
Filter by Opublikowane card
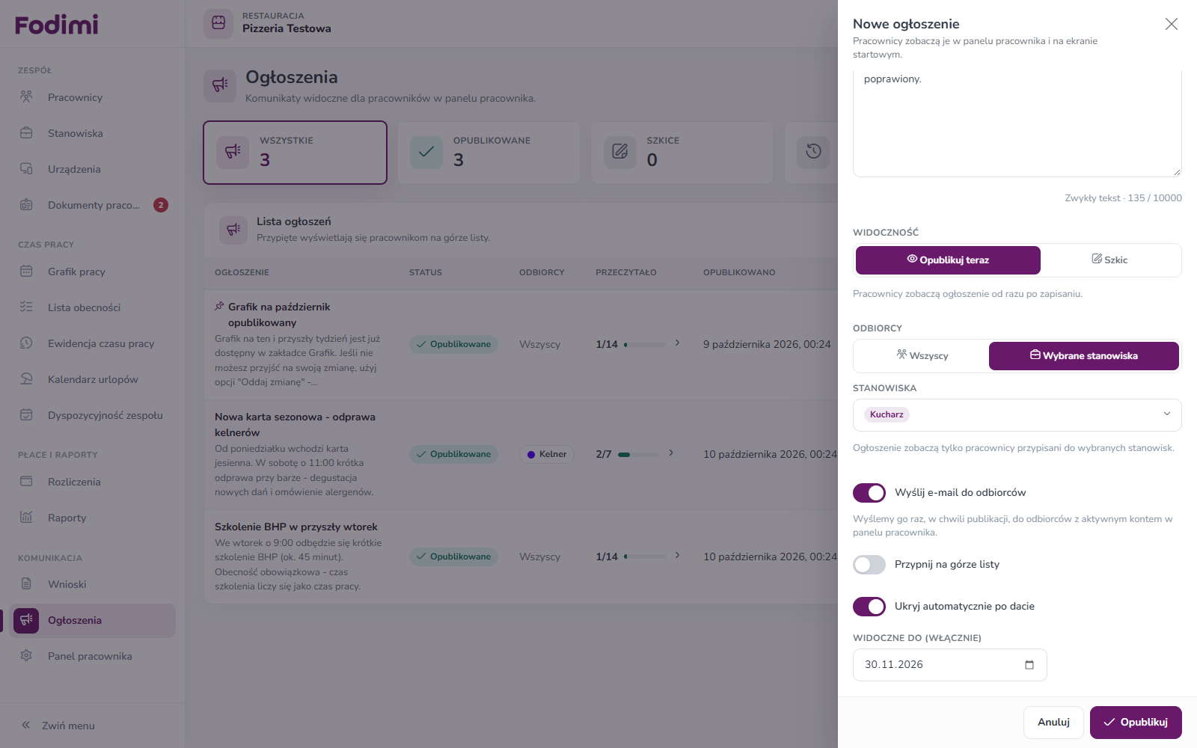(489, 153)
